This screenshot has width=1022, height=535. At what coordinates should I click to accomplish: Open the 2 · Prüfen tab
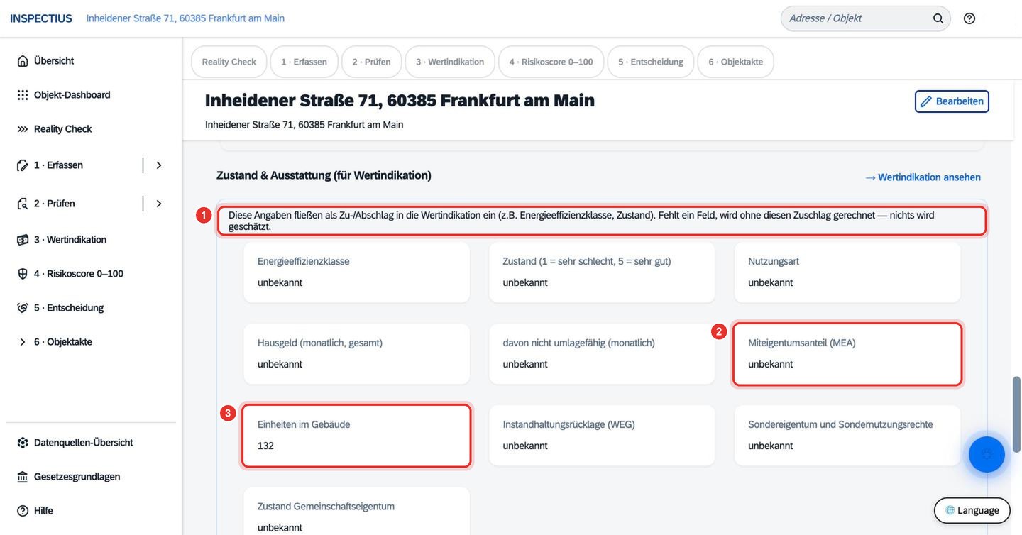(x=371, y=62)
